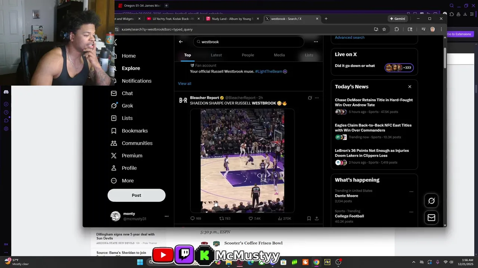Open Profile icon in X sidebar
This screenshot has height=268, width=478.
114,168
